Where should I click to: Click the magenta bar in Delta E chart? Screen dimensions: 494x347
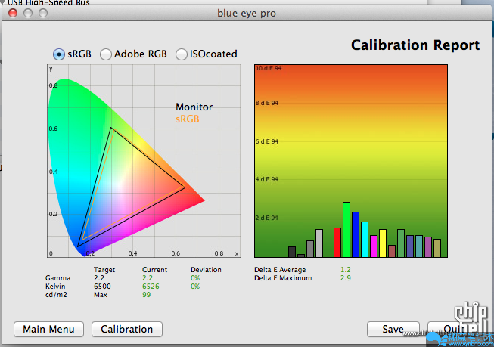374,246
